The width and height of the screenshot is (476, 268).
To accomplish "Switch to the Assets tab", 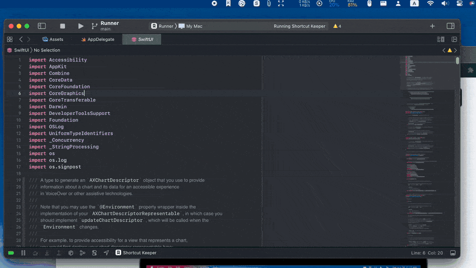I will 56,39.
